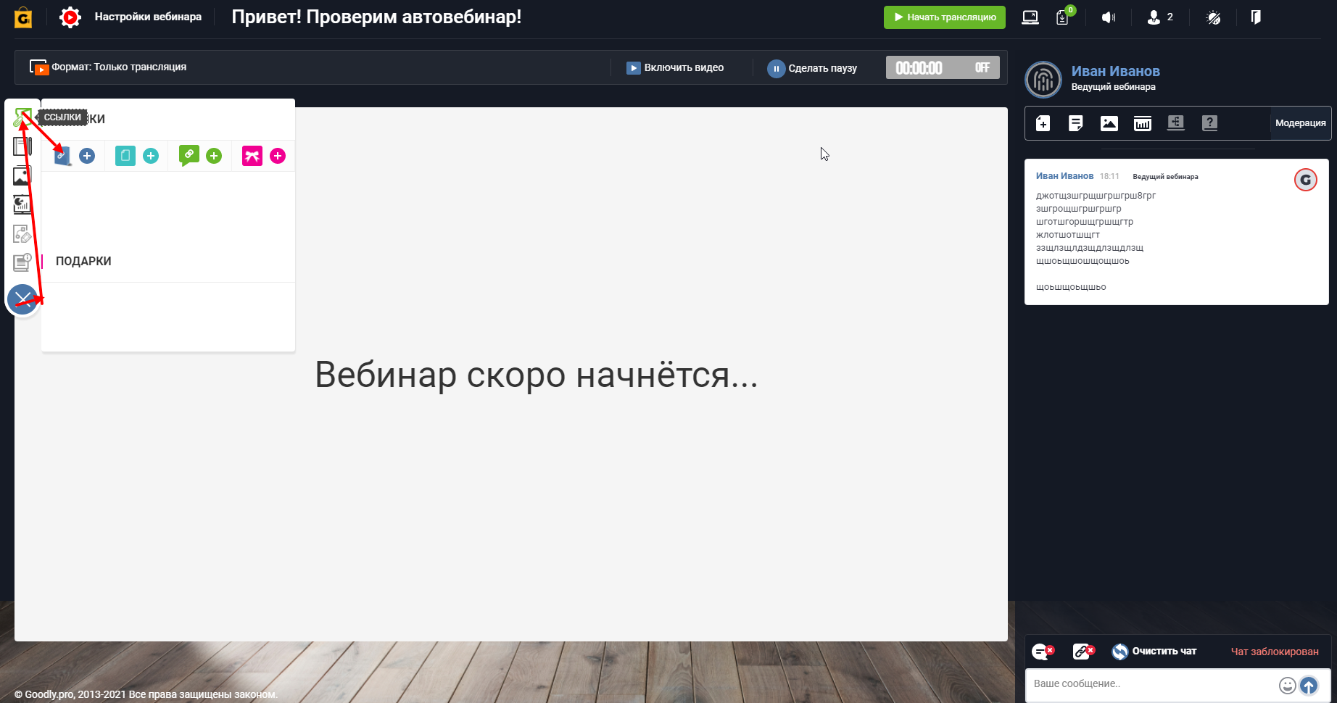The height and width of the screenshot is (703, 1337).
Task: Close the side panel with blue X
Action: (x=22, y=299)
